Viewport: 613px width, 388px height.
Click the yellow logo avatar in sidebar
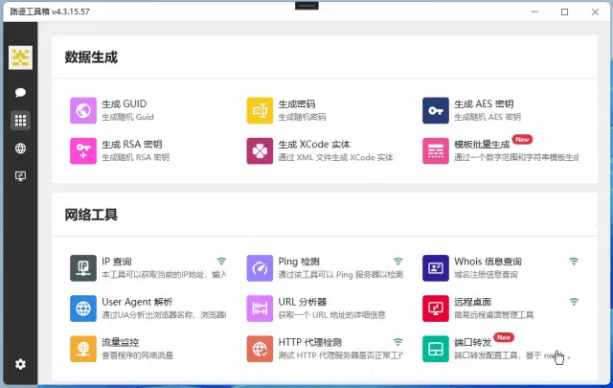[x=20, y=57]
